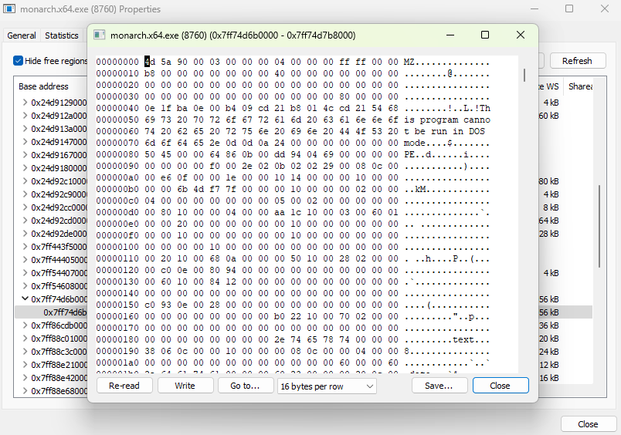Refresh the memory region list
Screen dimensions: 621x435
click(x=576, y=61)
